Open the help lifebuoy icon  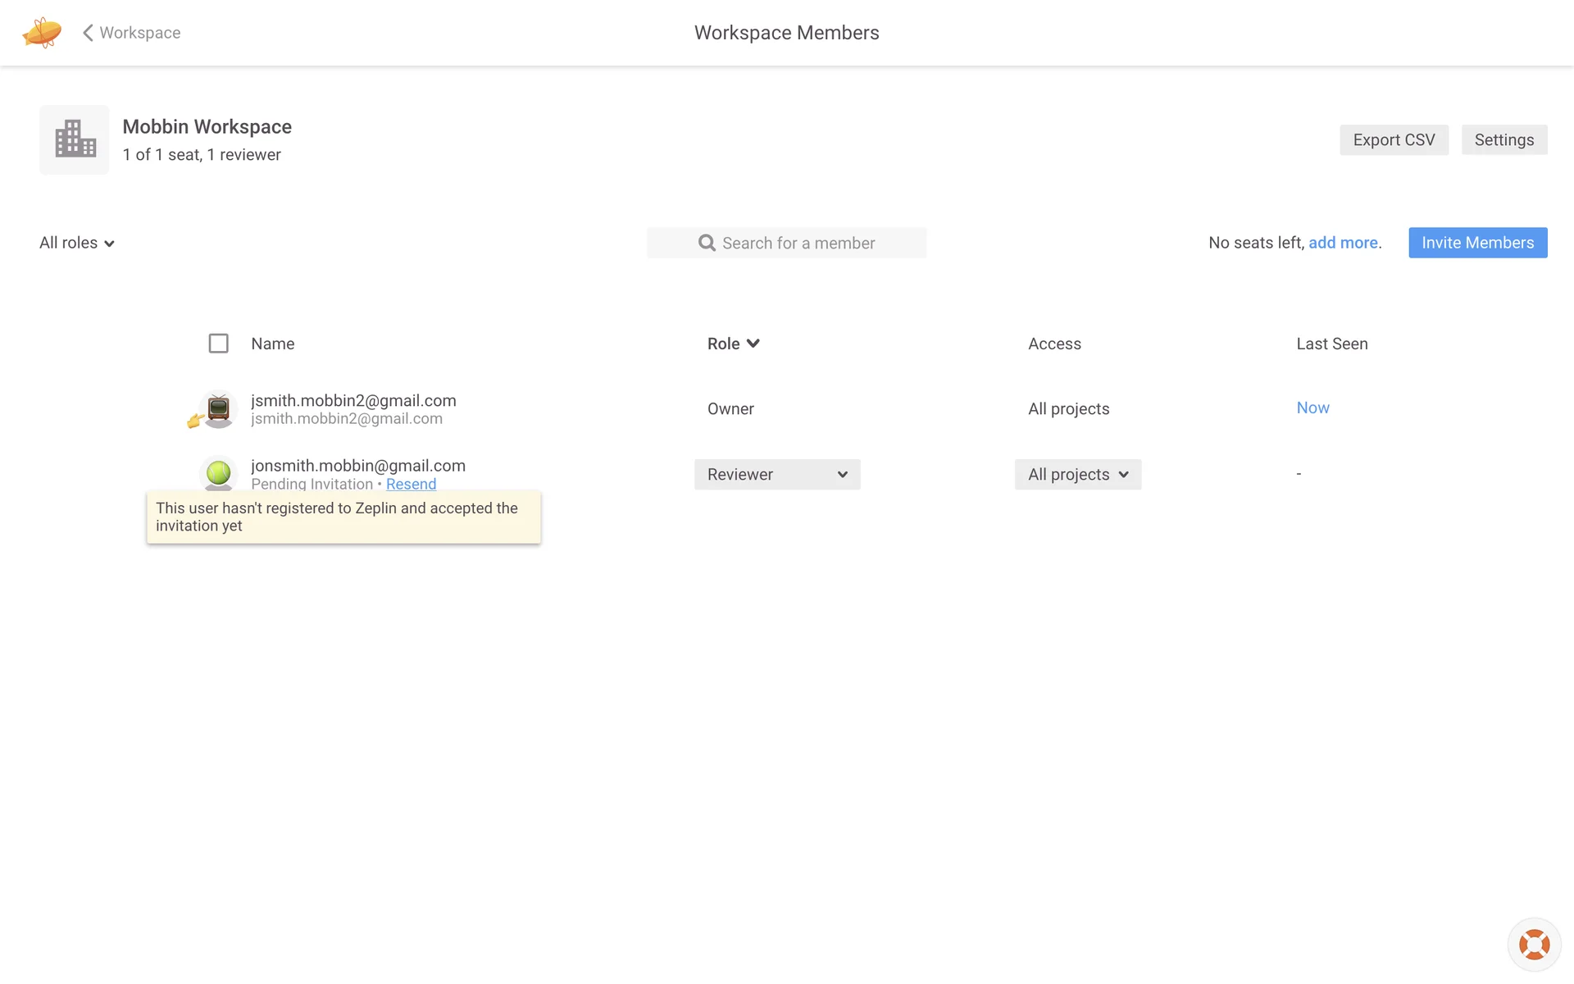click(x=1533, y=945)
